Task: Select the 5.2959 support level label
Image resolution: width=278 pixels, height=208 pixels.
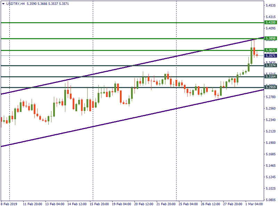Action: [x=270, y=87]
